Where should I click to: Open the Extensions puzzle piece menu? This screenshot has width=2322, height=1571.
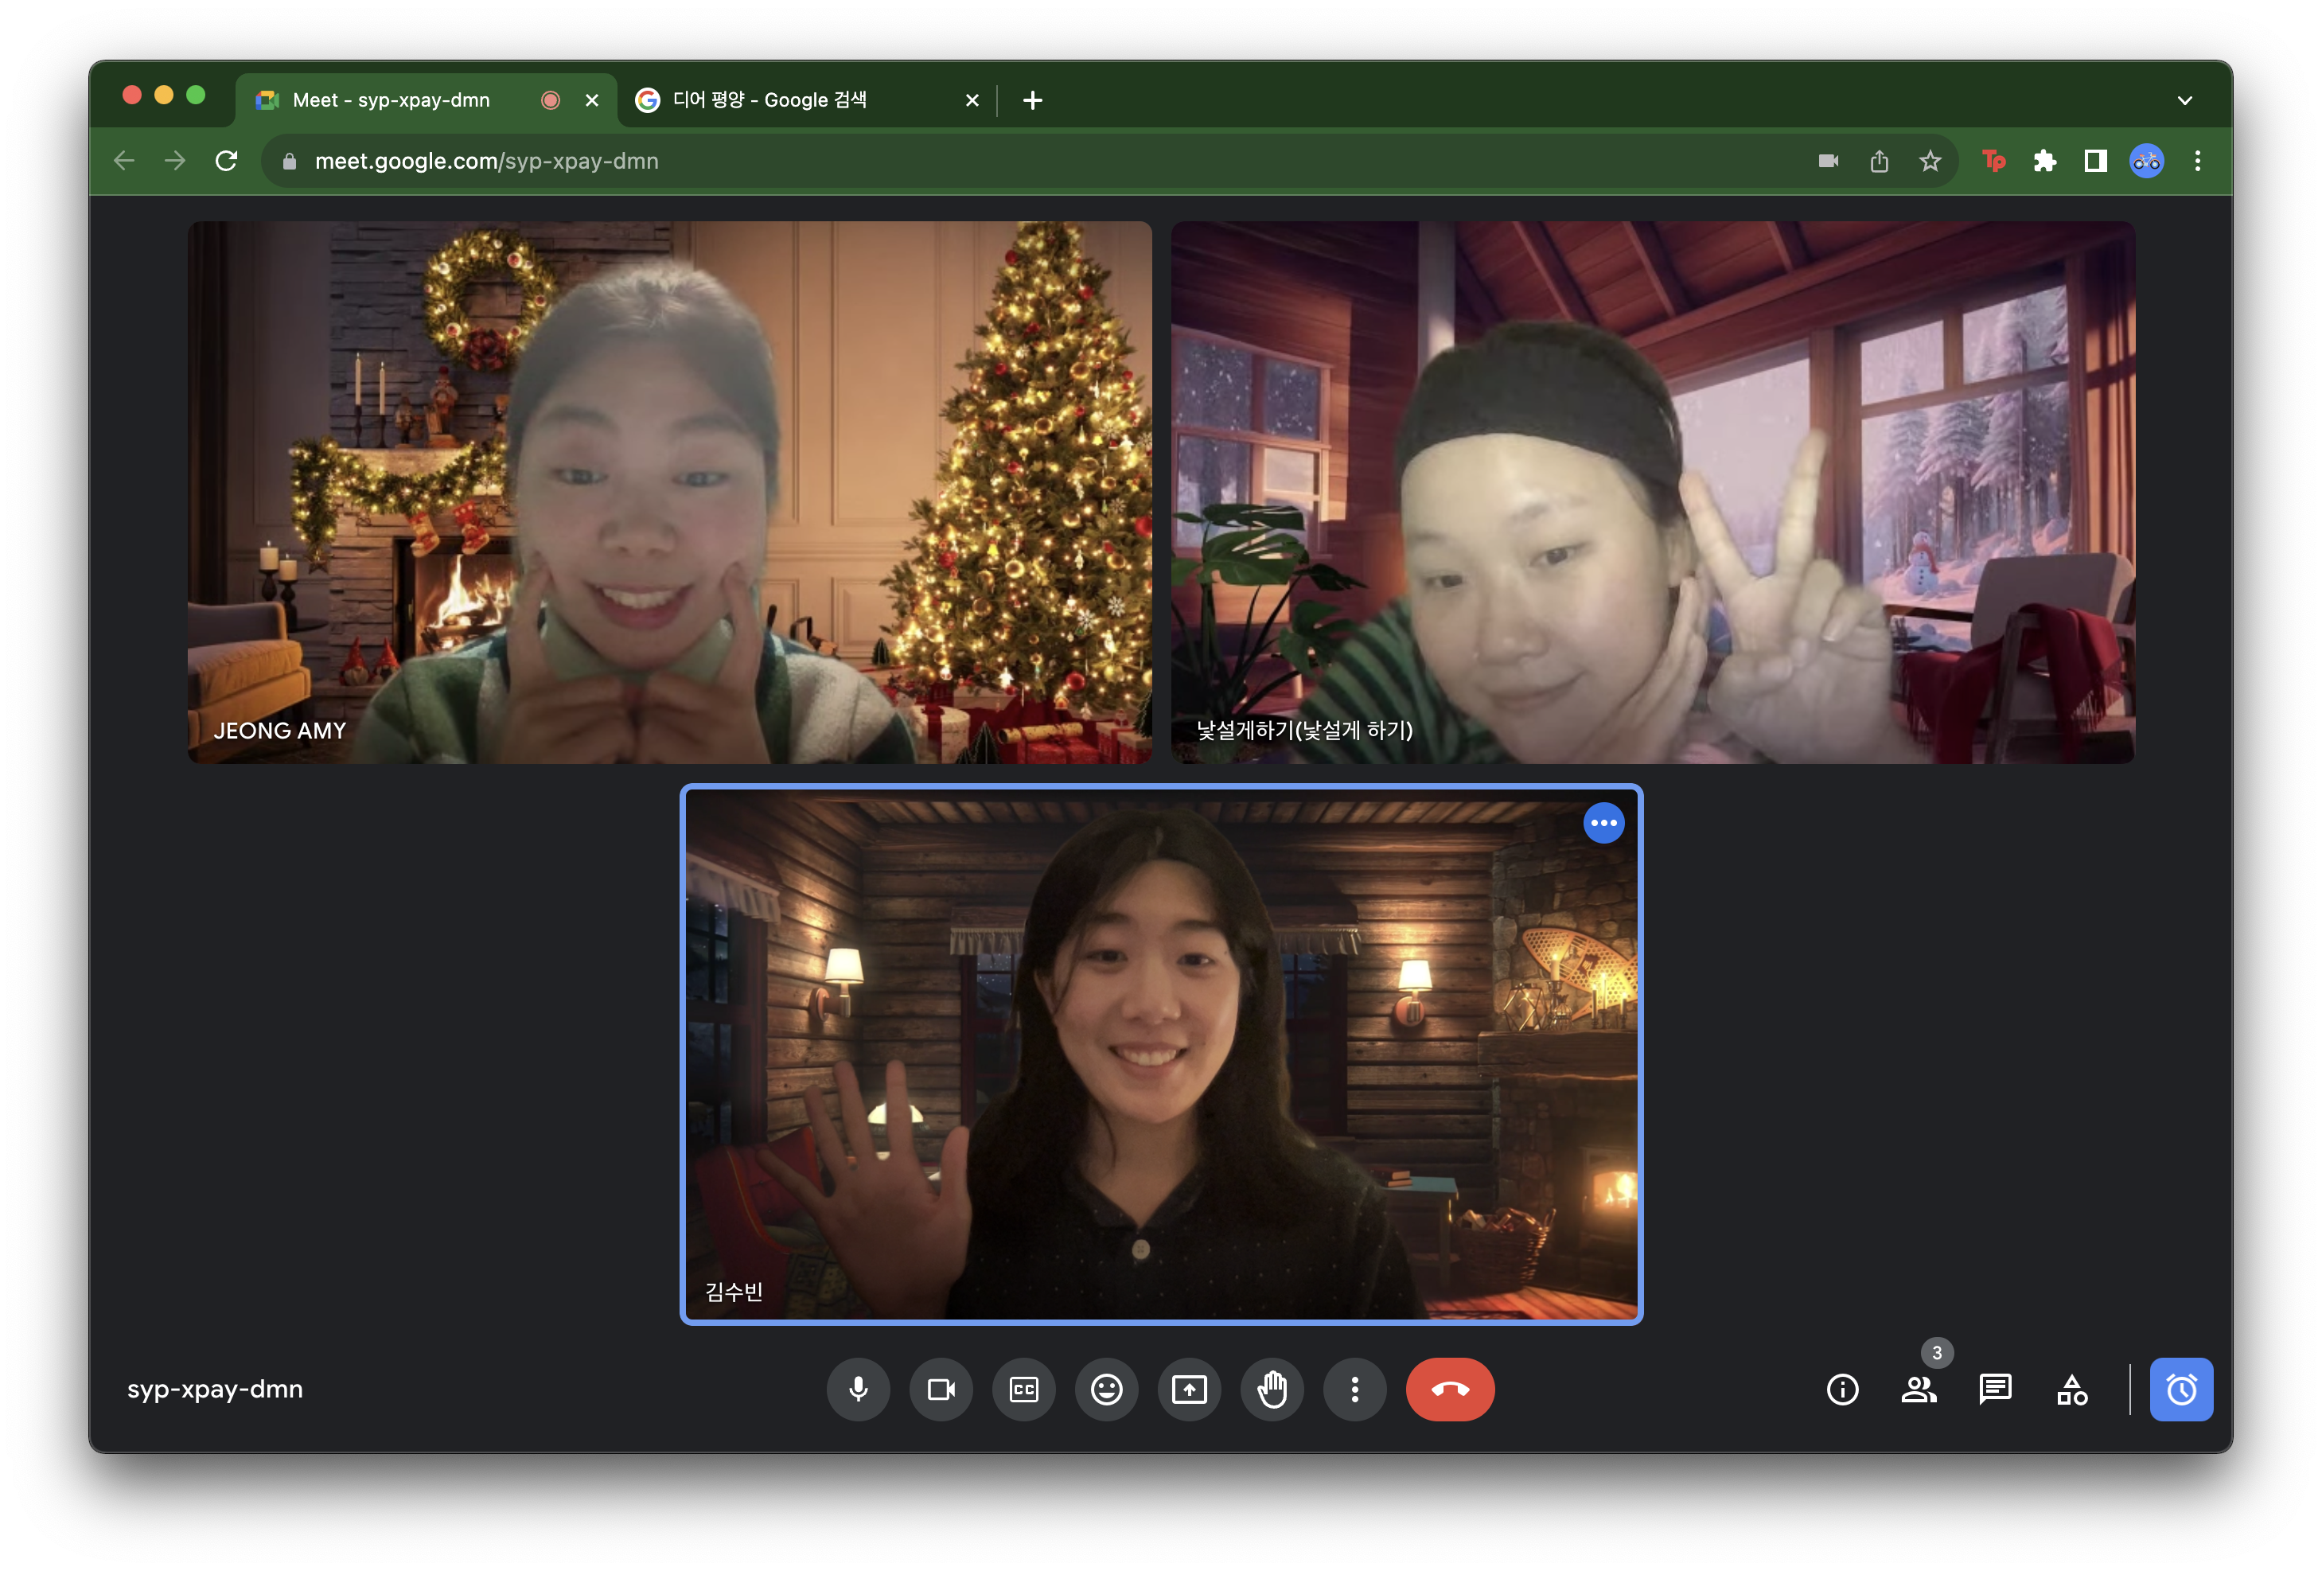coord(2044,161)
